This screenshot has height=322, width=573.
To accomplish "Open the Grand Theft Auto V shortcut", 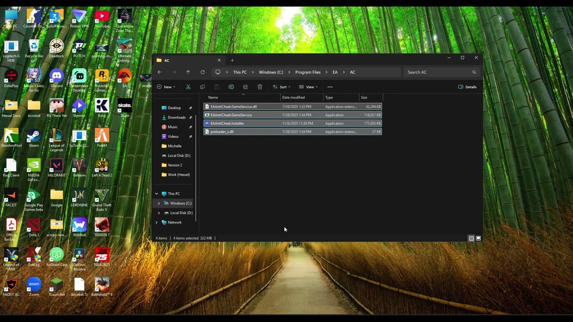I will coord(102,200).
